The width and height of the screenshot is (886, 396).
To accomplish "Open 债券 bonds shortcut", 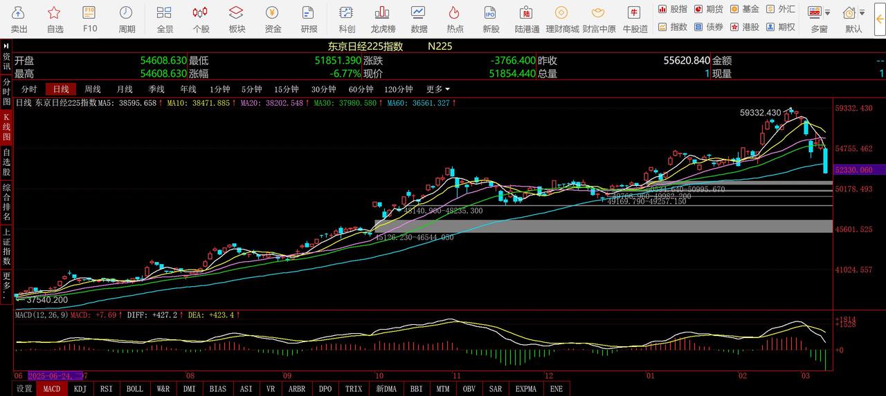I will point(708,27).
